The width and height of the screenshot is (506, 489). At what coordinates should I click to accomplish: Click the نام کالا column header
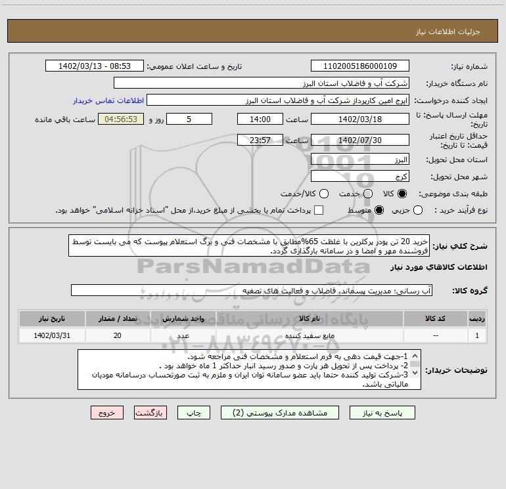point(310,319)
